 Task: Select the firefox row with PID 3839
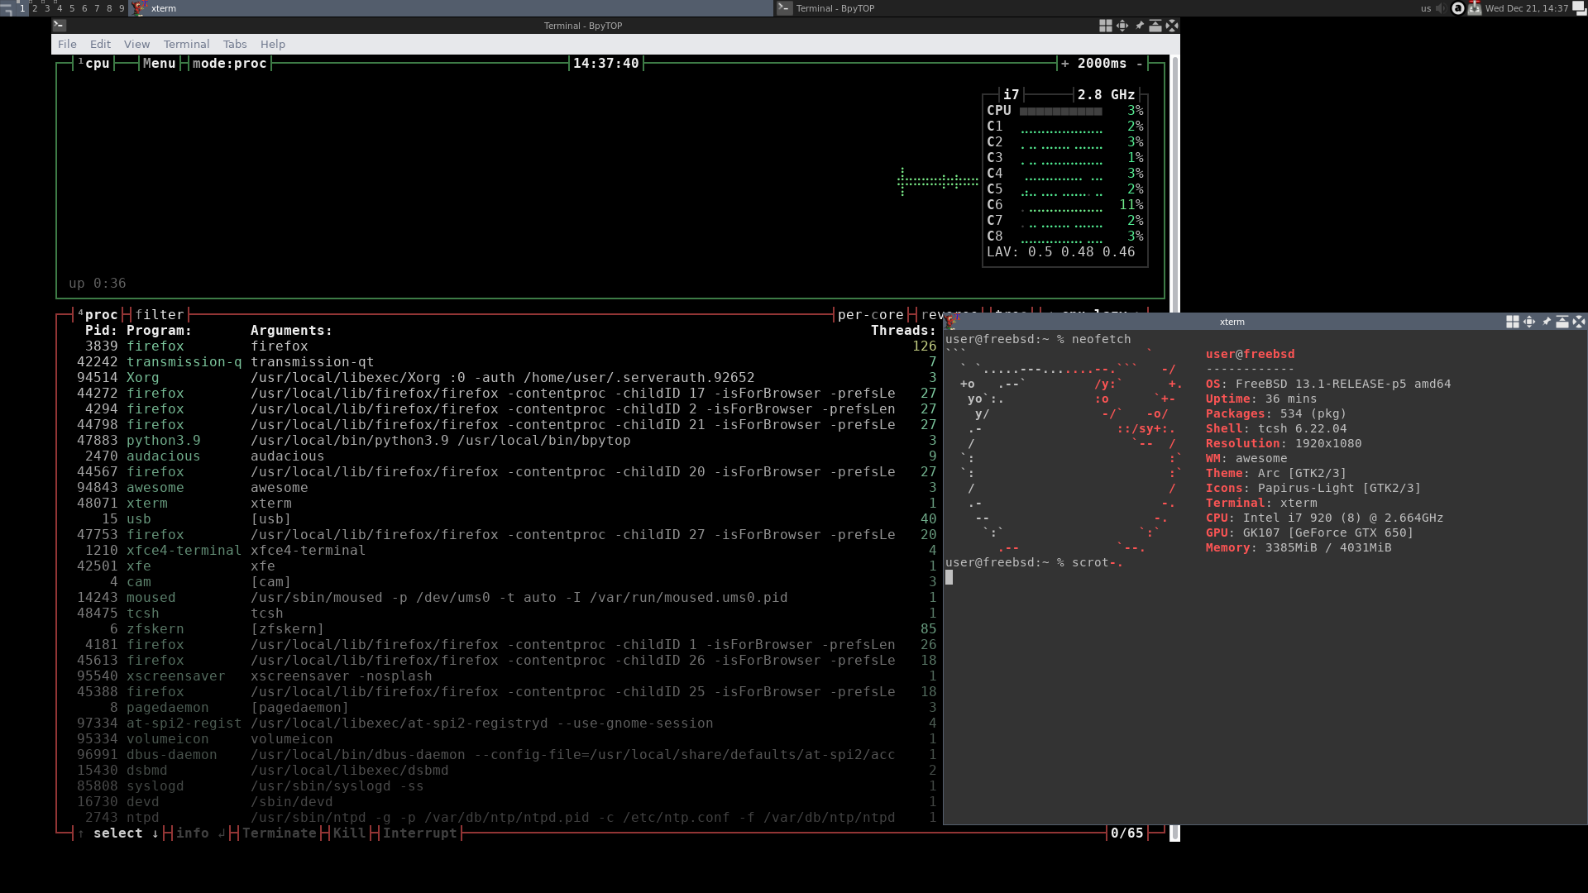click(x=506, y=346)
